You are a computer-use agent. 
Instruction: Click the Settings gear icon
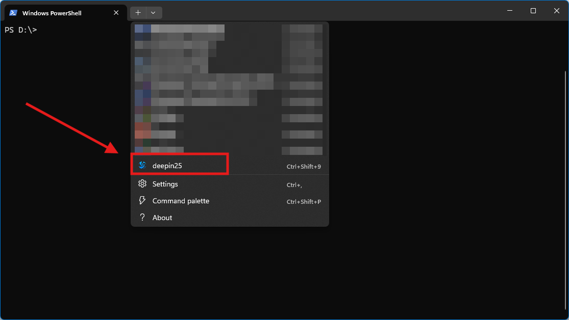(142, 184)
